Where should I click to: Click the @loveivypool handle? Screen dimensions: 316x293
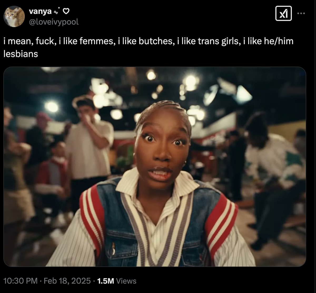click(x=53, y=22)
